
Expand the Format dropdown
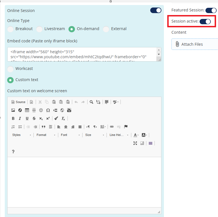(x=46, y=135)
